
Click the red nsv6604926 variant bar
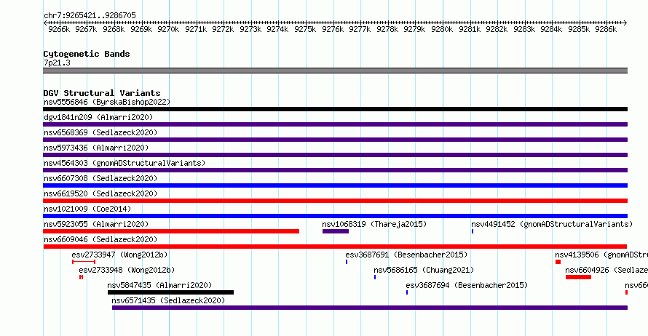tap(578, 277)
